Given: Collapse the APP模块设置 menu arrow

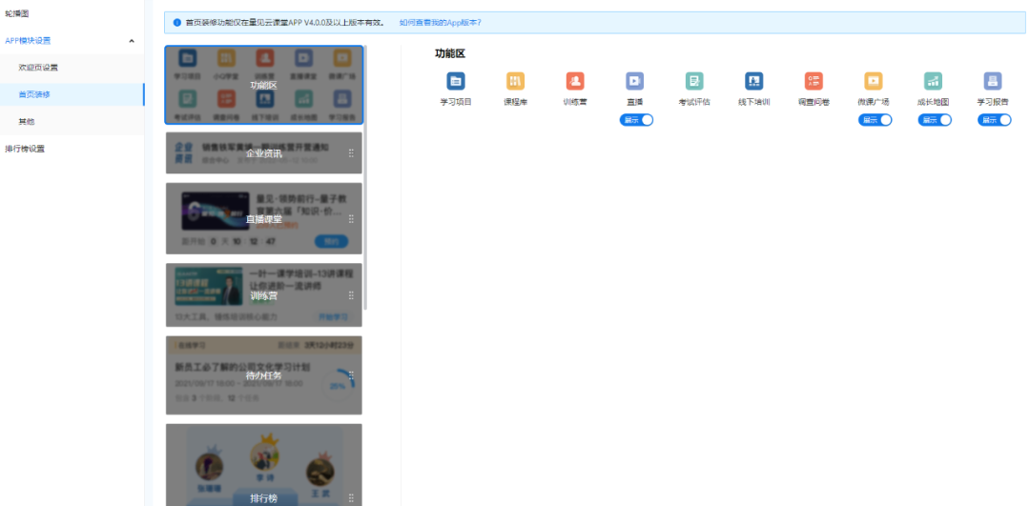Looking at the screenshot, I should point(131,41).
